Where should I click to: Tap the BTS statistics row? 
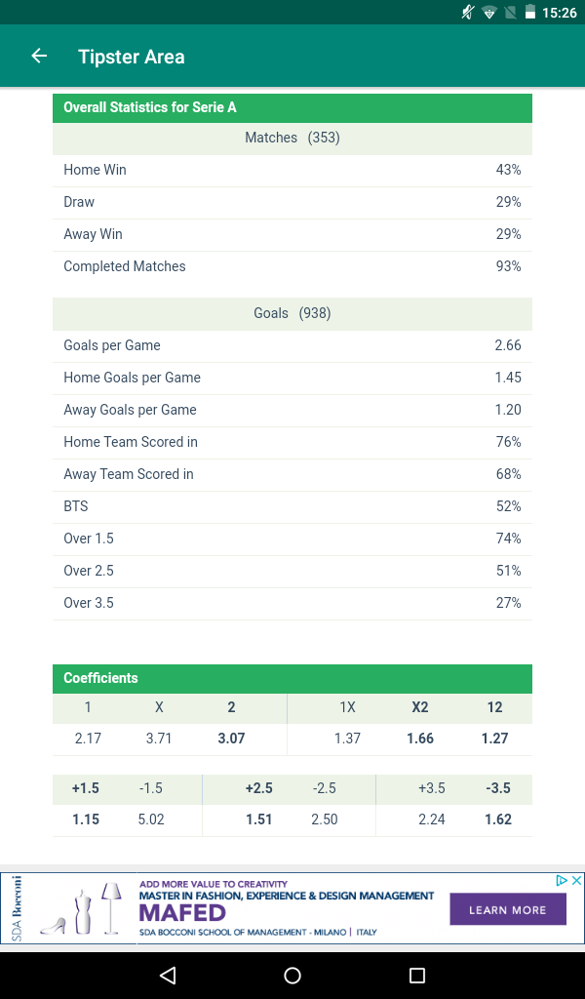click(x=292, y=506)
